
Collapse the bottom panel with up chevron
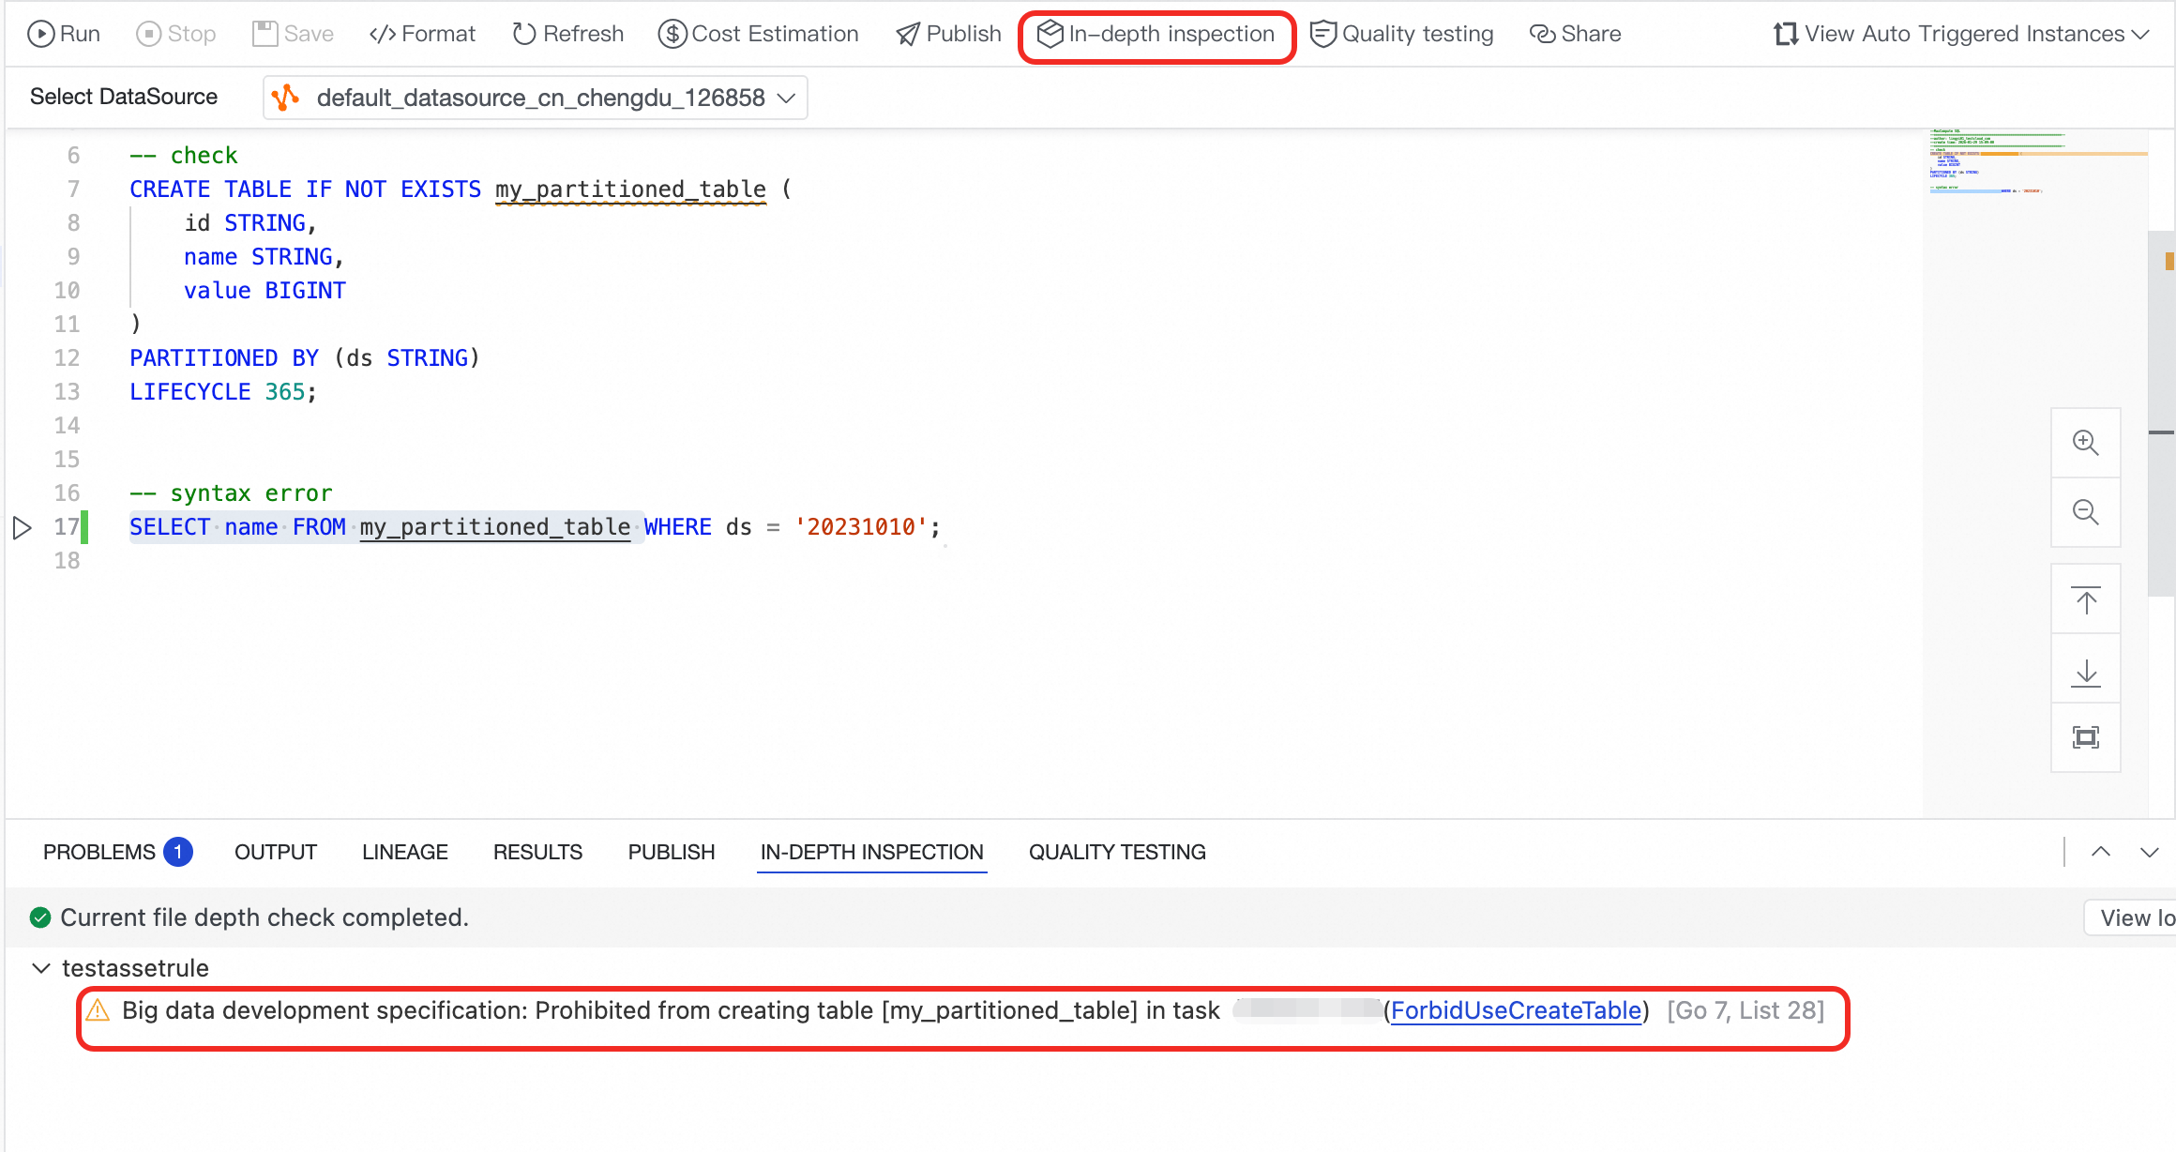pyautogui.click(x=2101, y=852)
